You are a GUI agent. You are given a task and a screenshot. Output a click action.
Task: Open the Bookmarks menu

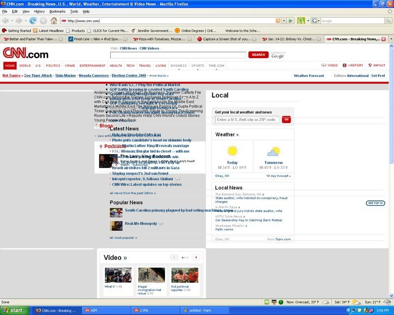click(57, 11)
